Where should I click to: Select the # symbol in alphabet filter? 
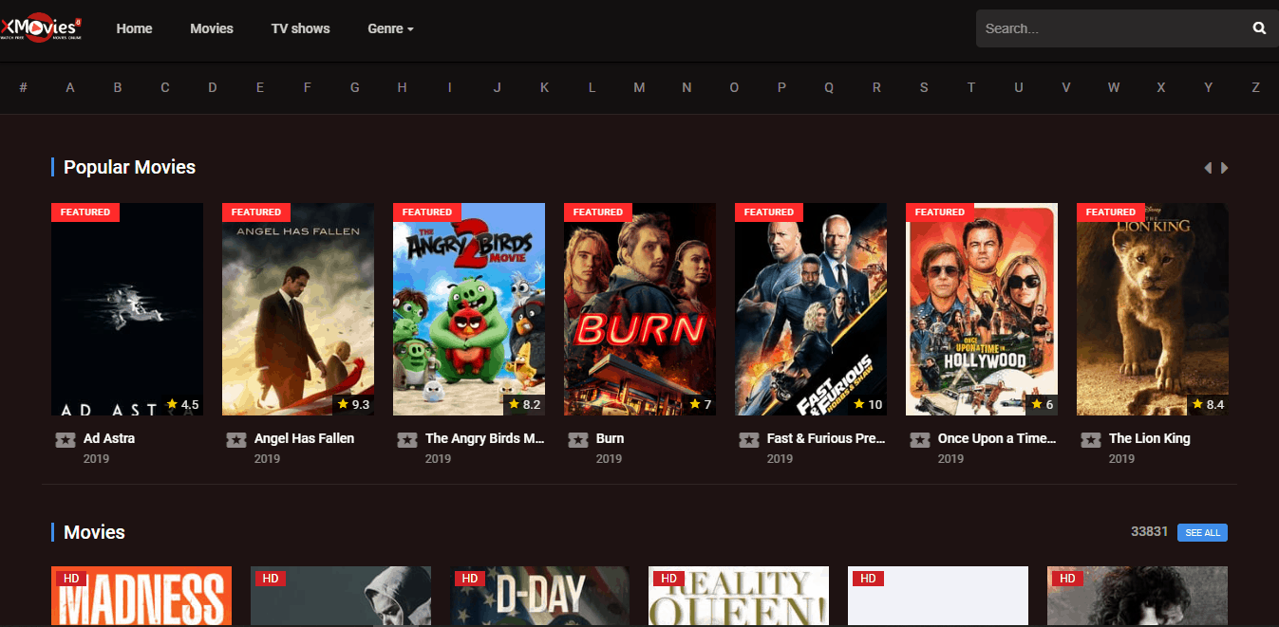[23, 87]
